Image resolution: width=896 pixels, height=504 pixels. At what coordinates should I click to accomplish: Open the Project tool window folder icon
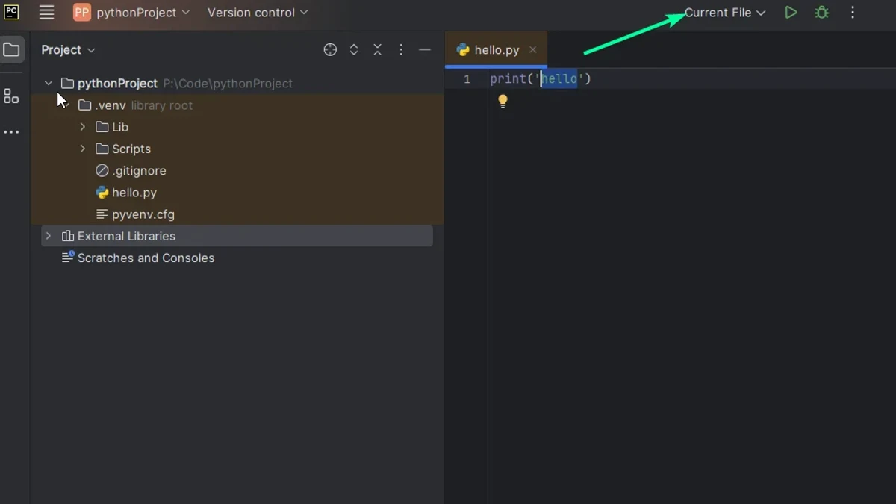pos(11,50)
